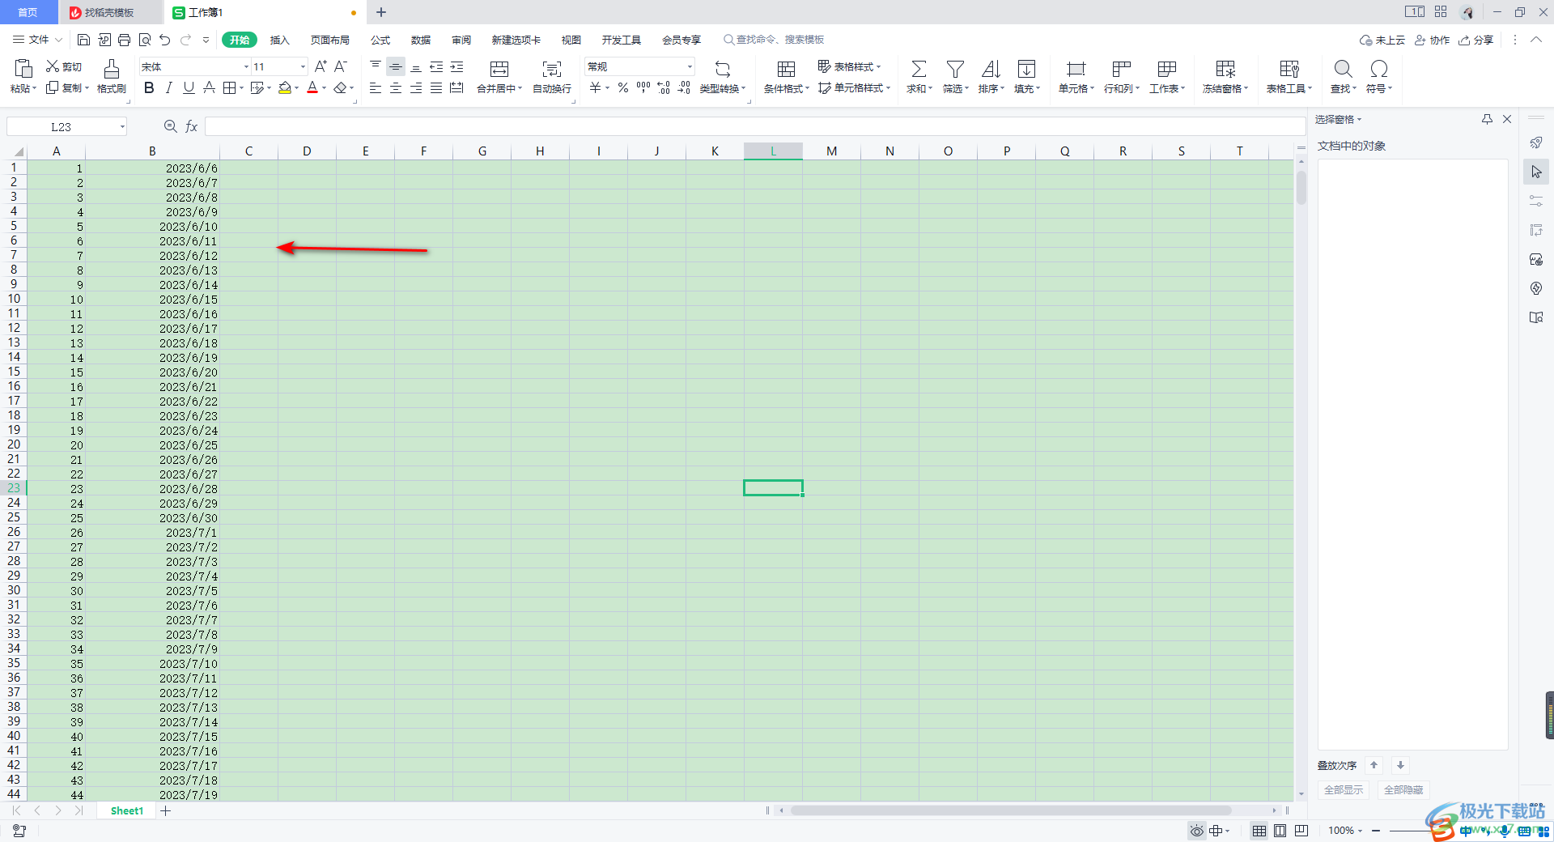Click the 分享 share button
The image size is (1554, 842).
tap(1475, 40)
